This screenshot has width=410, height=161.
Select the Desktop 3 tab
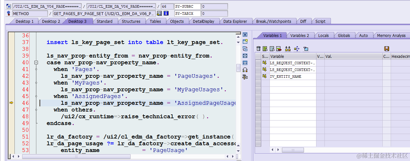(x=77, y=21)
